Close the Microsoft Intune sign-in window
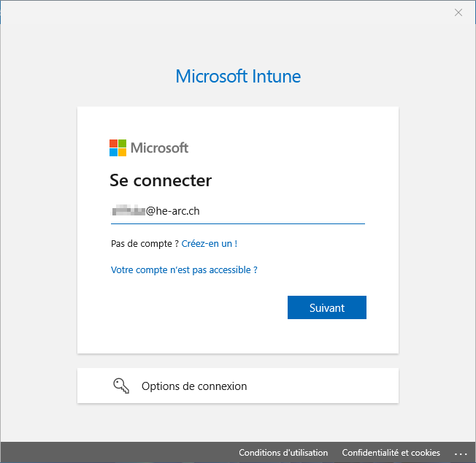The width and height of the screenshot is (476, 463). (458, 12)
